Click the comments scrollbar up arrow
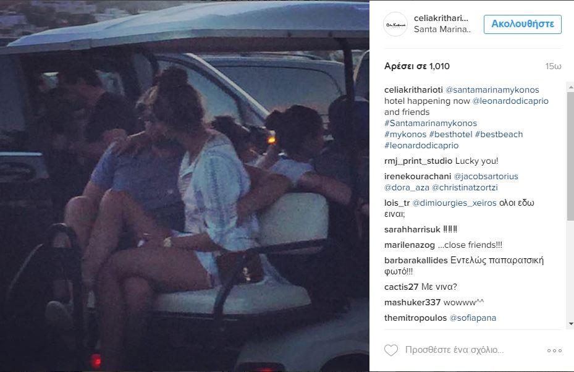Image resolution: width=574 pixels, height=372 pixels. (x=571, y=87)
